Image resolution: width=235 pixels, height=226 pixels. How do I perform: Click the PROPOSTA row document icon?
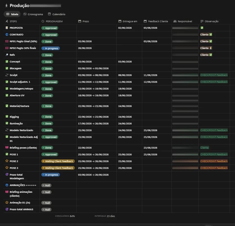tap(7, 28)
